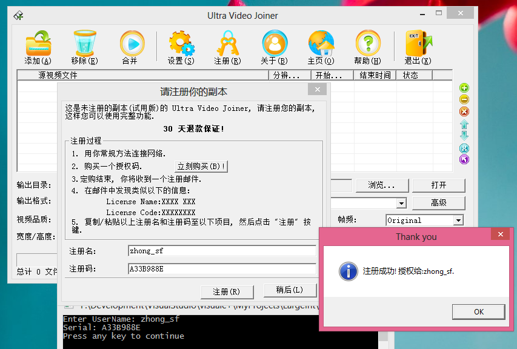Open the 主页(O) homepage globe icon
The height and width of the screenshot is (349, 517).
(x=321, y=43)
